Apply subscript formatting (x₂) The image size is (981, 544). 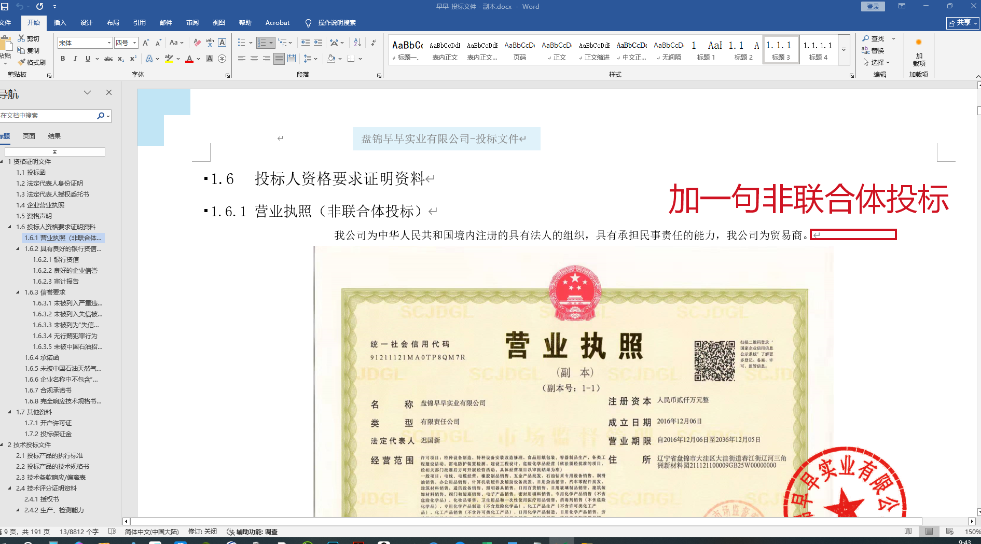tap(121, 59)
